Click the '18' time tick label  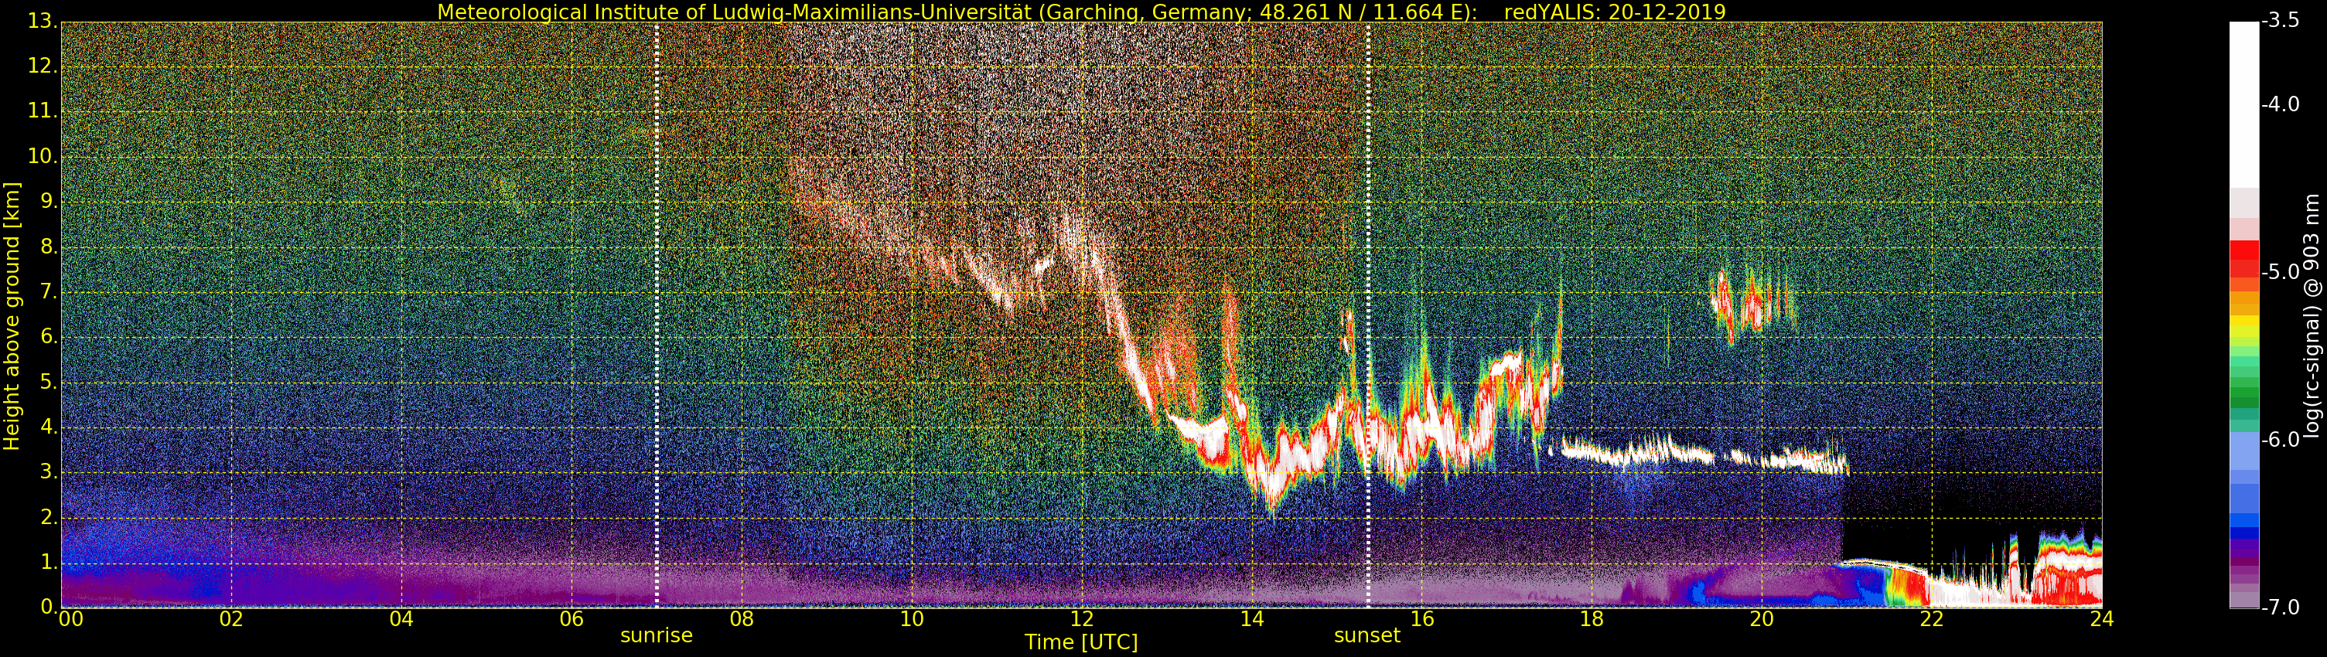1592,619
